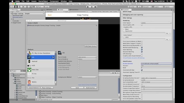Click the Step frame button

95,7
